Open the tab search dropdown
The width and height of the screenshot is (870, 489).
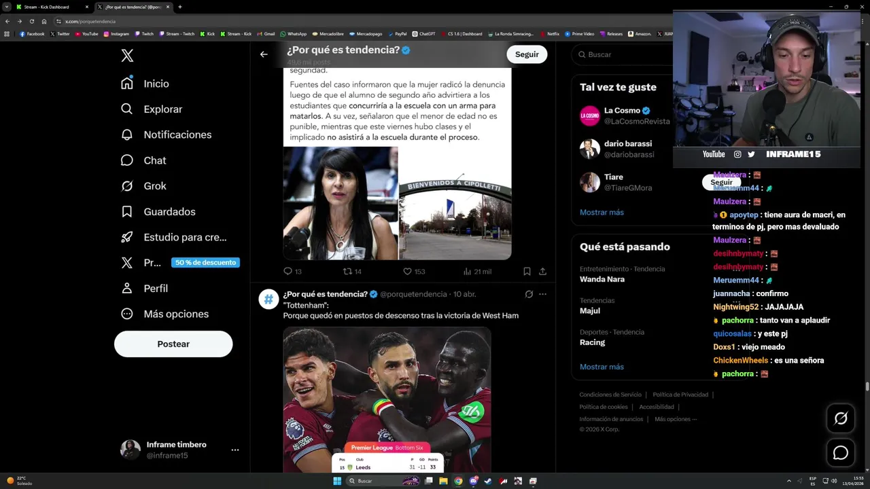click(x=6, y=7)
